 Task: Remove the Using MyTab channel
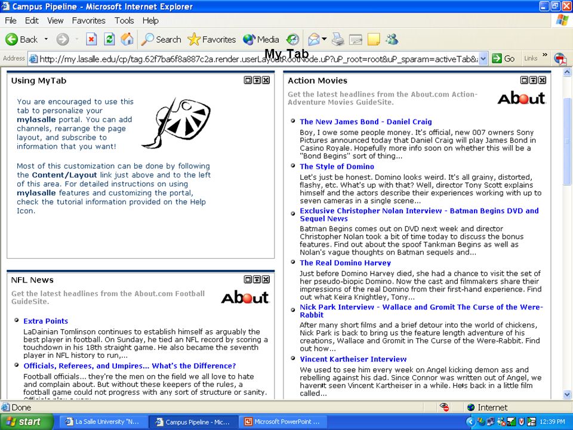point(266,80)
